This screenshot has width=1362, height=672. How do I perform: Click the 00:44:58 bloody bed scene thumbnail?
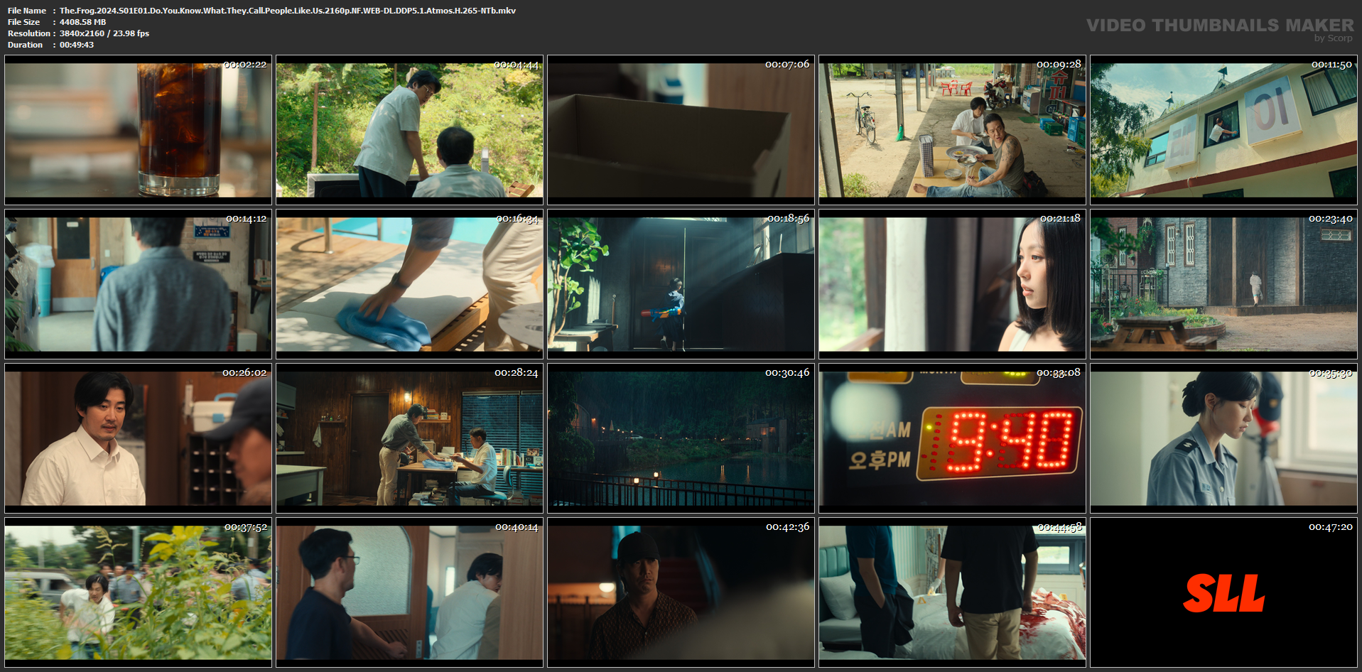(x=952, y=592)
